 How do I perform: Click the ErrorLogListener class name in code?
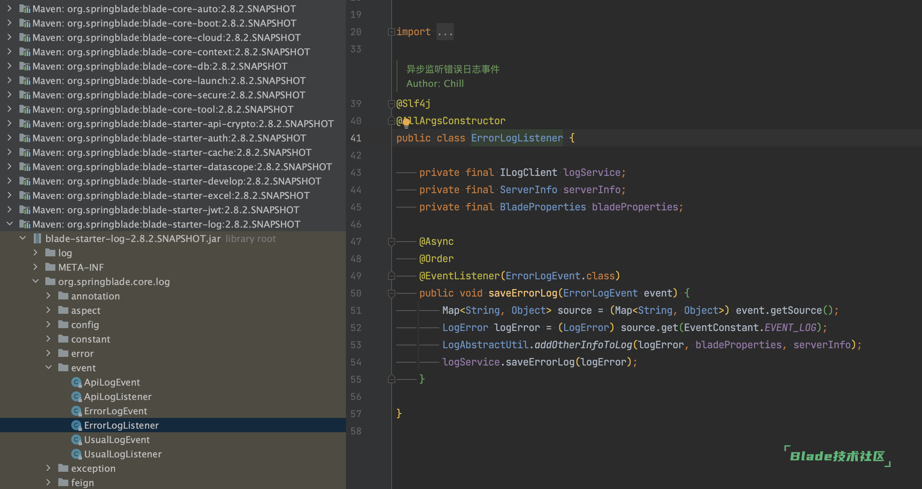[517, 138]
